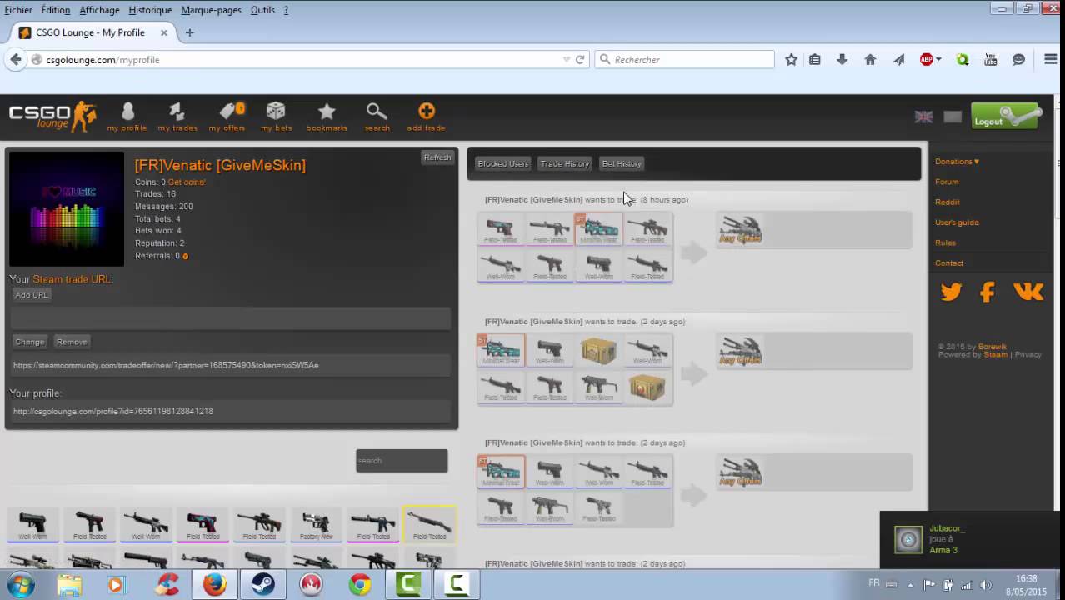Image resolution: width=1065 pixels, height=600 pixels.
Task: Open Firefox downloads arrow icon
Action: tap(842, 60)
